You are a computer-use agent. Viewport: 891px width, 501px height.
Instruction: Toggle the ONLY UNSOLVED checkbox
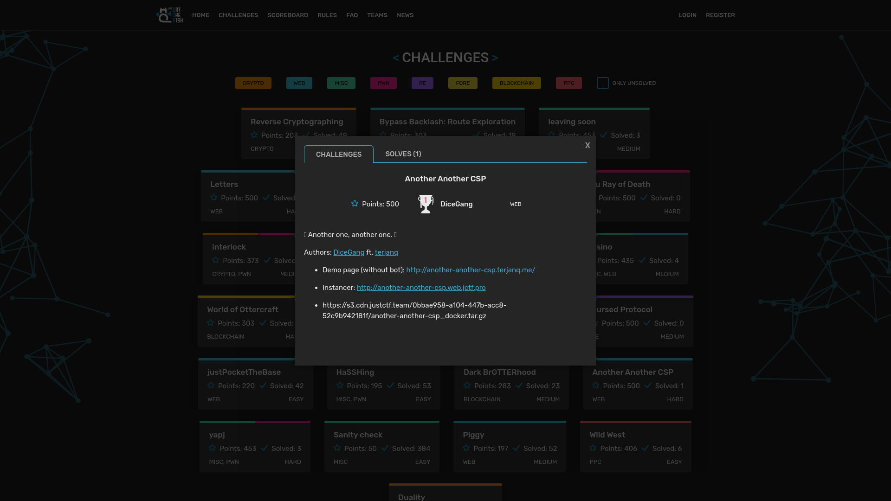coord(603,83)
